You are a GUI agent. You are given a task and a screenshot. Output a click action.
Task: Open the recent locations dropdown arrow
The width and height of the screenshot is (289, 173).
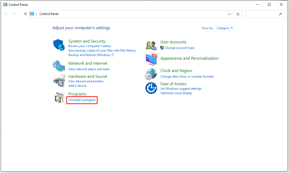point(20,14)
